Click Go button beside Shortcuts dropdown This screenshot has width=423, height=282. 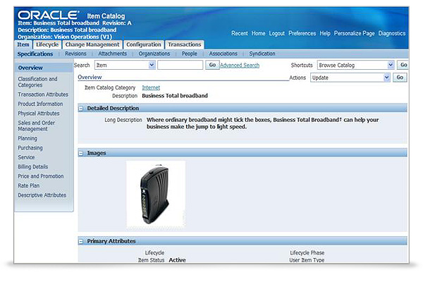pos(403,65)
